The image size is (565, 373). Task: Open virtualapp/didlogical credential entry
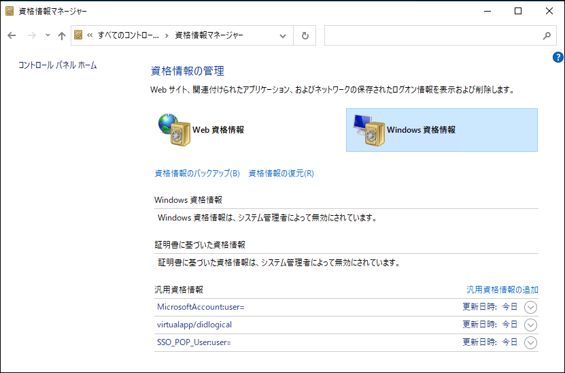click(x=194, y=325)
